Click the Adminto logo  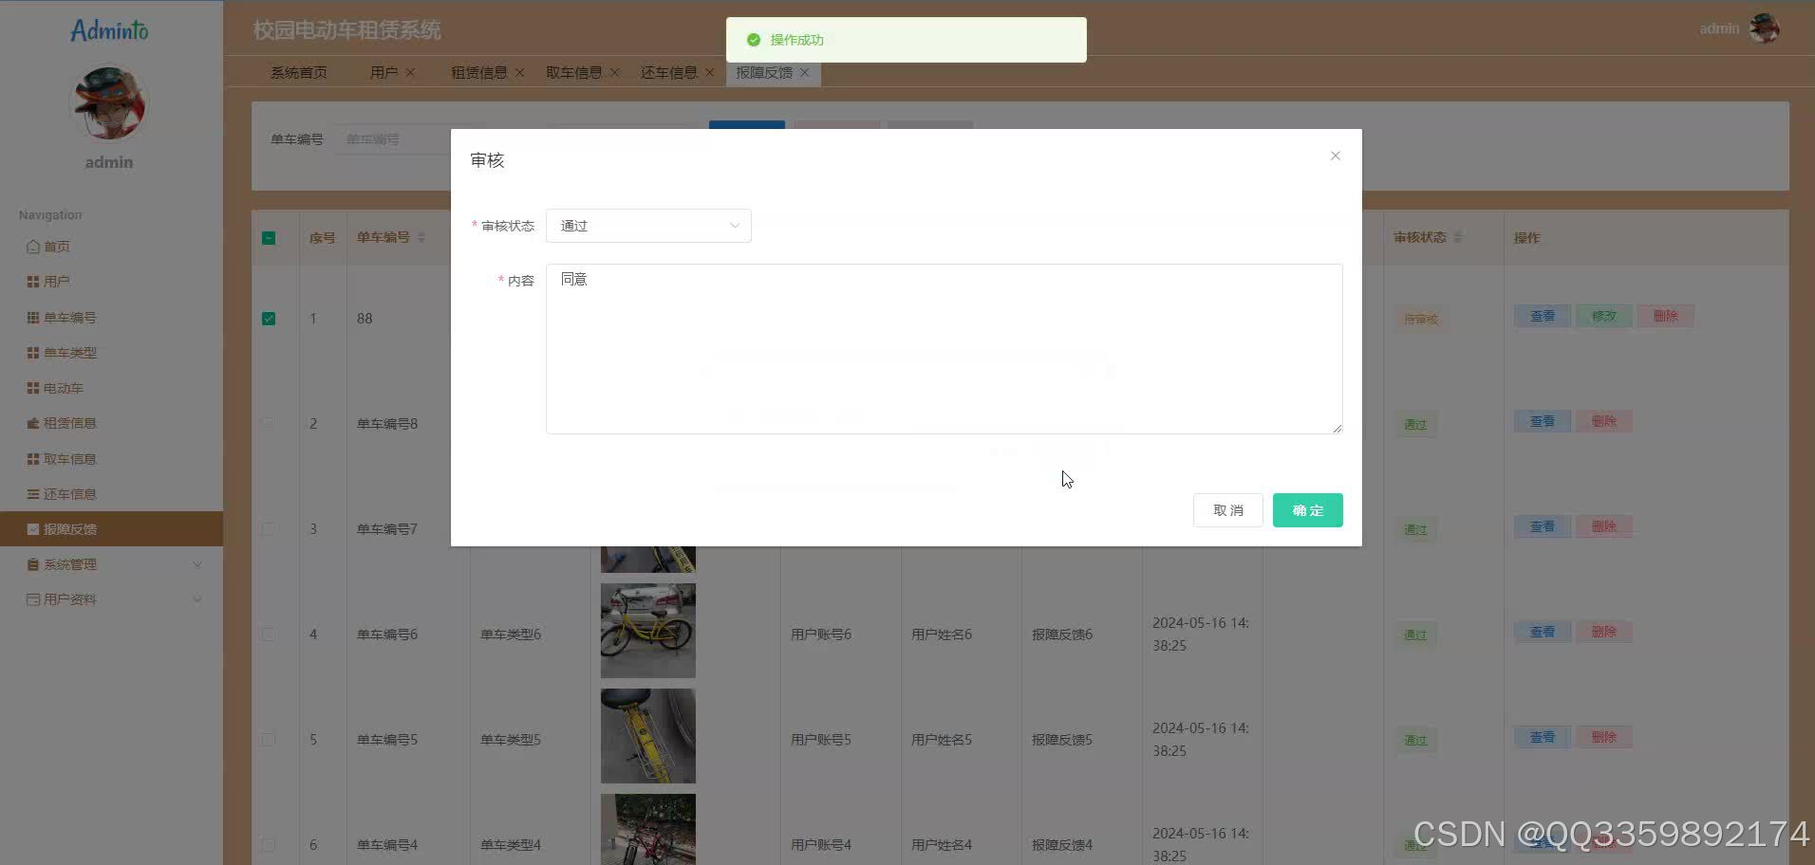click(109, 30)
